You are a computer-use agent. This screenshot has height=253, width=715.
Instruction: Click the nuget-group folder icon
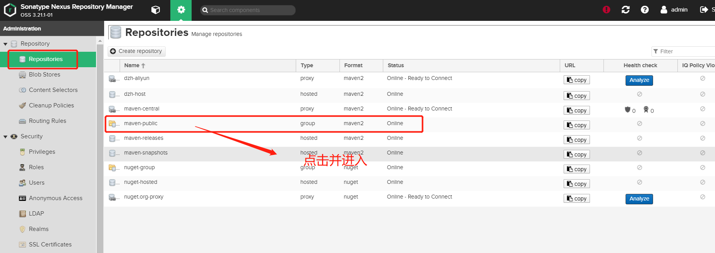click(112, 168)
